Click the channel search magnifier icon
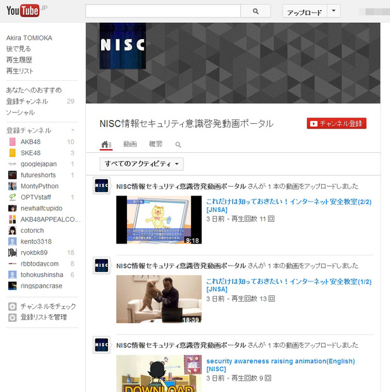 click(178, 145)
